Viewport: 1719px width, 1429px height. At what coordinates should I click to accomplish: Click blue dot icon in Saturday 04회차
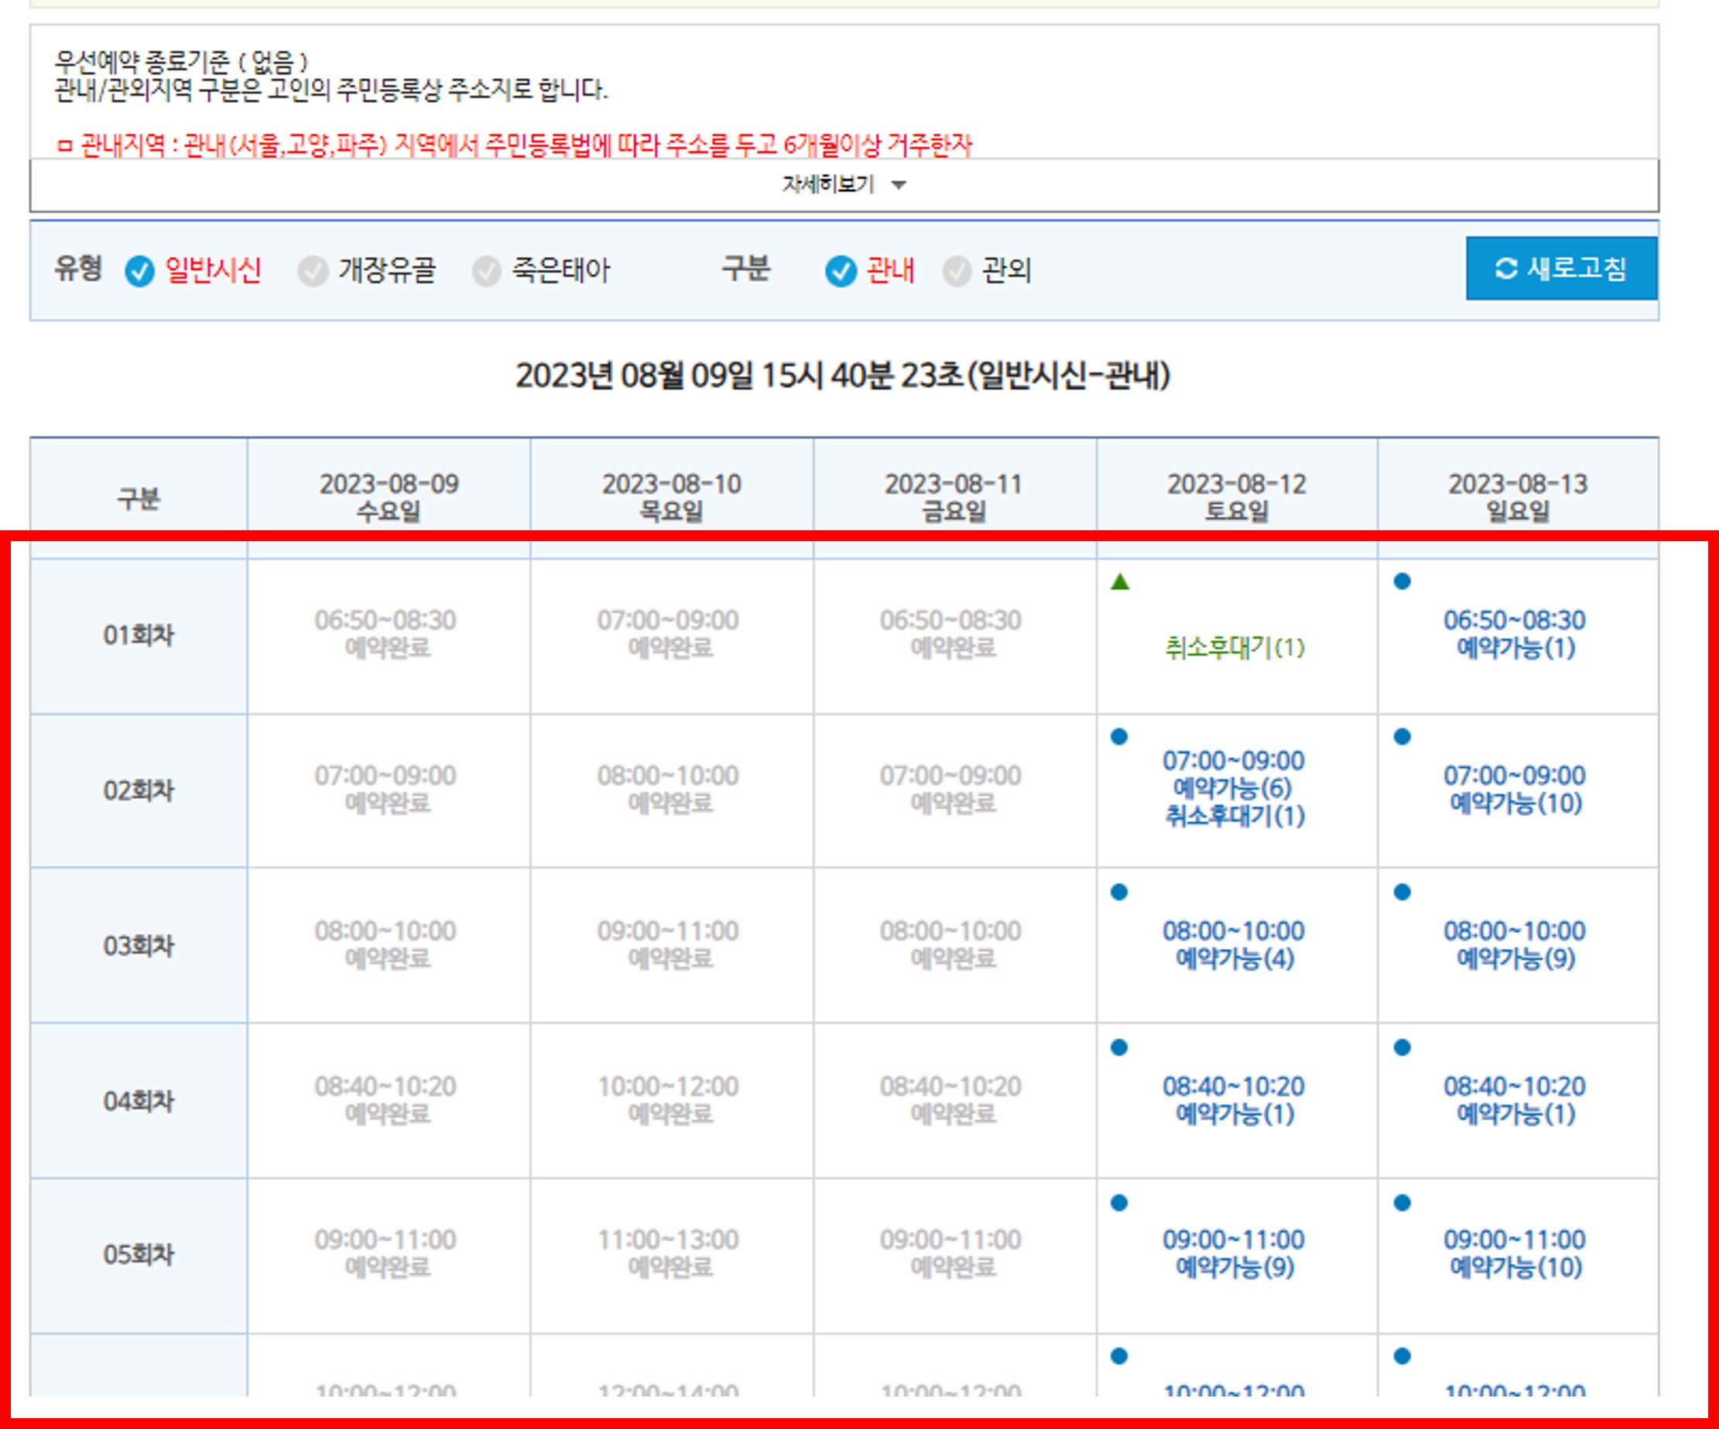tap(1119, 1047)
